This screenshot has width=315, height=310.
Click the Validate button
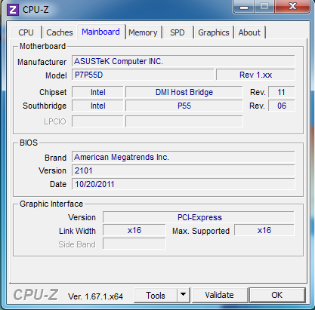tap(219, 295)
